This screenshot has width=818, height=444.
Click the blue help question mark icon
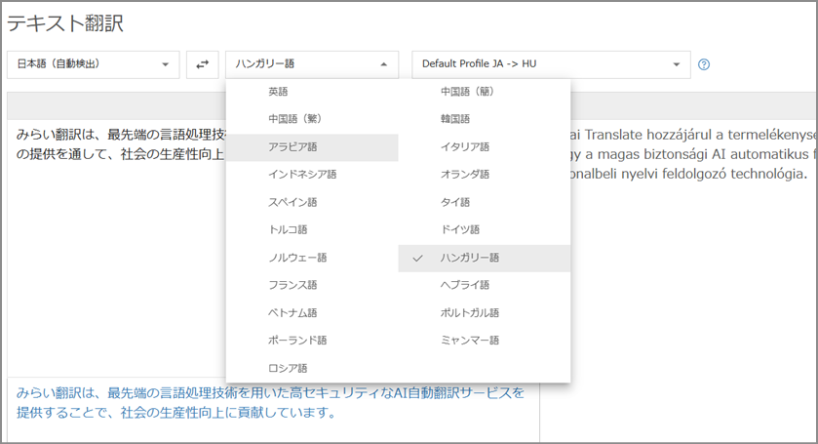click(703, 64)
